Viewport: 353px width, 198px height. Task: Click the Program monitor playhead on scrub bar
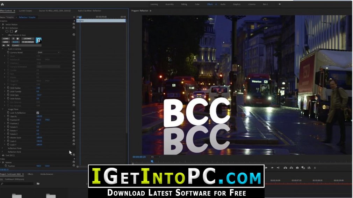tap(152, 161)
